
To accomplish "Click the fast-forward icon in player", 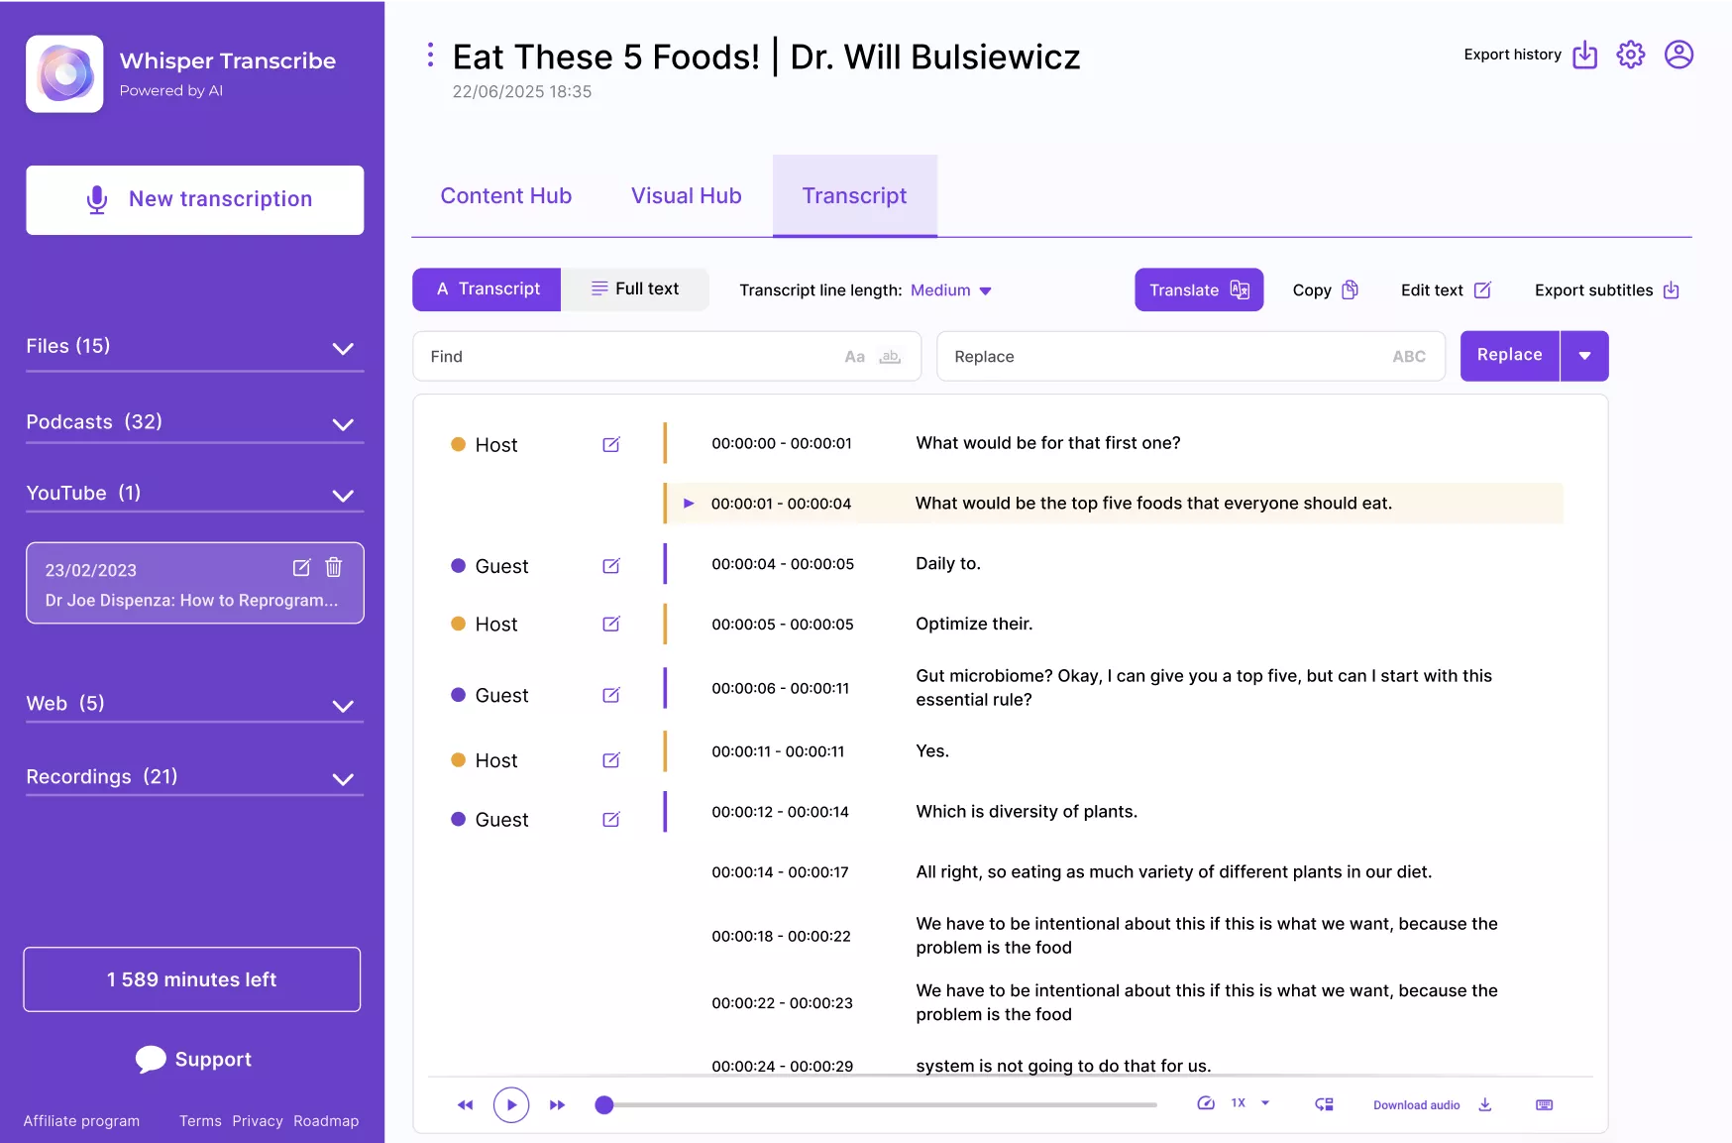I will point(557,1104).
